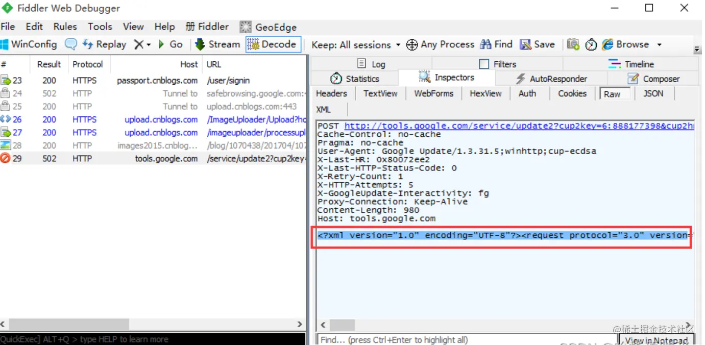Switch to the Statistics tab
This screenshot has width=705, height=345.
(354, 79)
